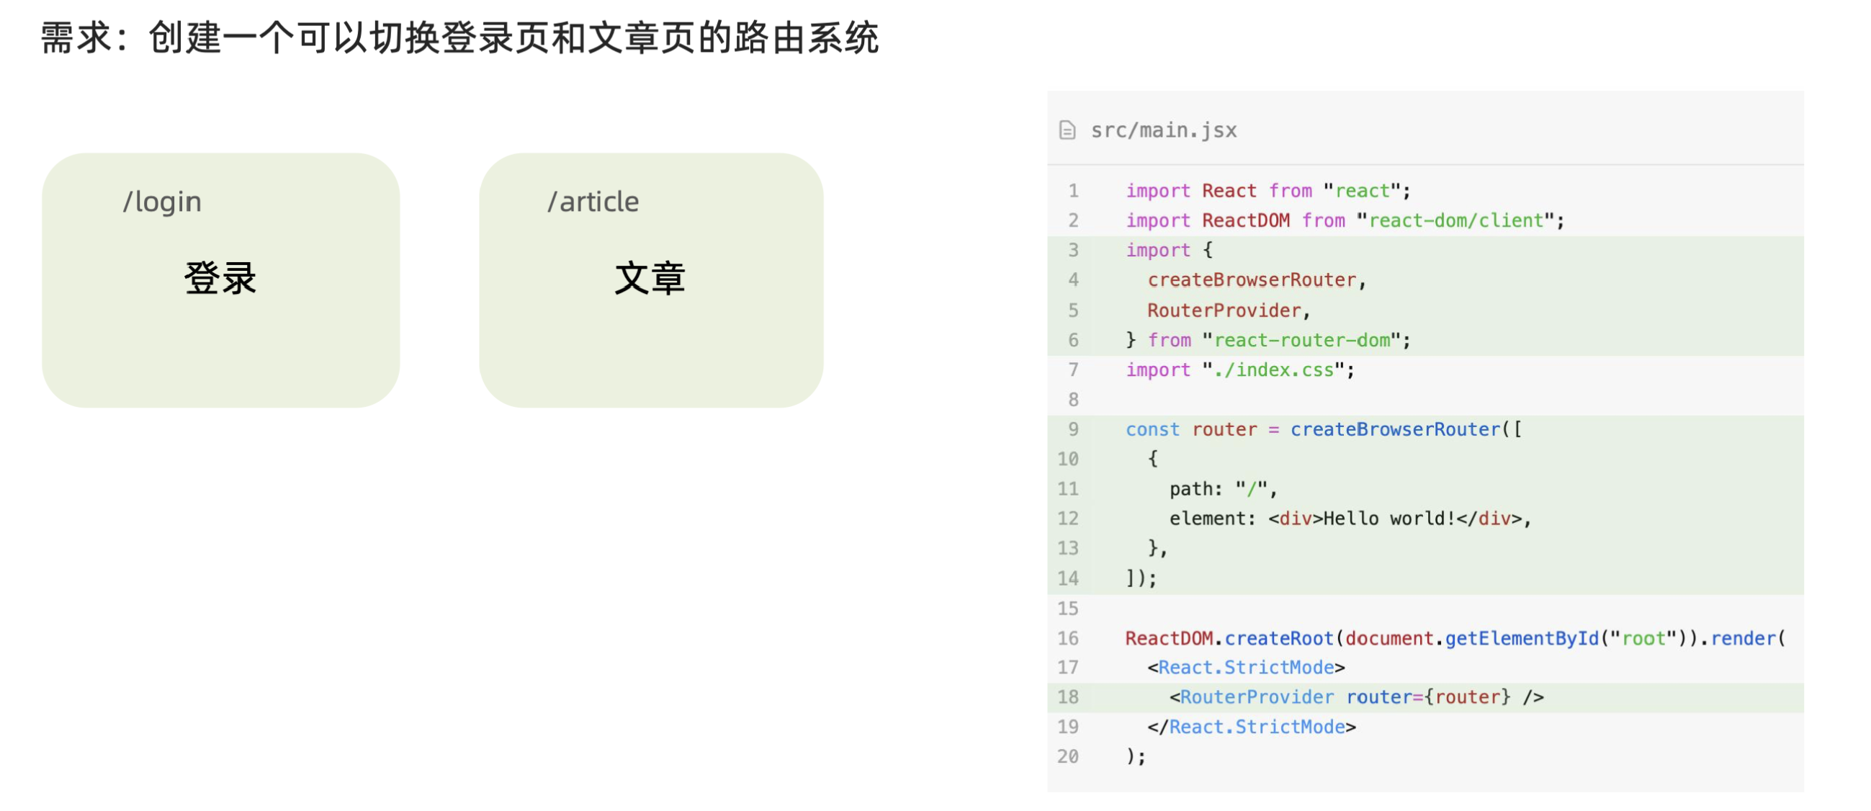Click the /login path text
The width and height of the screenshot is (1871, 811).
pos(162,201)
